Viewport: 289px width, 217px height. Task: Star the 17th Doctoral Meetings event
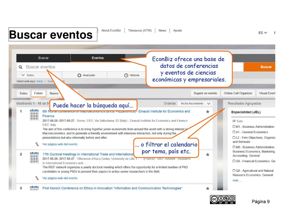click(x=207, y=155)
